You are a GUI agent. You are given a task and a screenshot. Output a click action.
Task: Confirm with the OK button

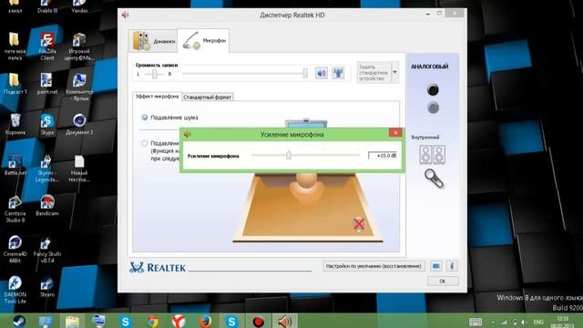click(443, 282)
